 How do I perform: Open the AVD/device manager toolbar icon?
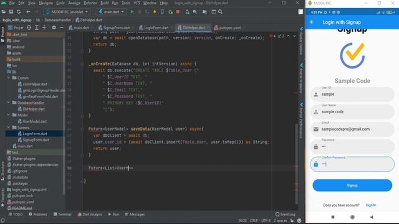(187, 12)
